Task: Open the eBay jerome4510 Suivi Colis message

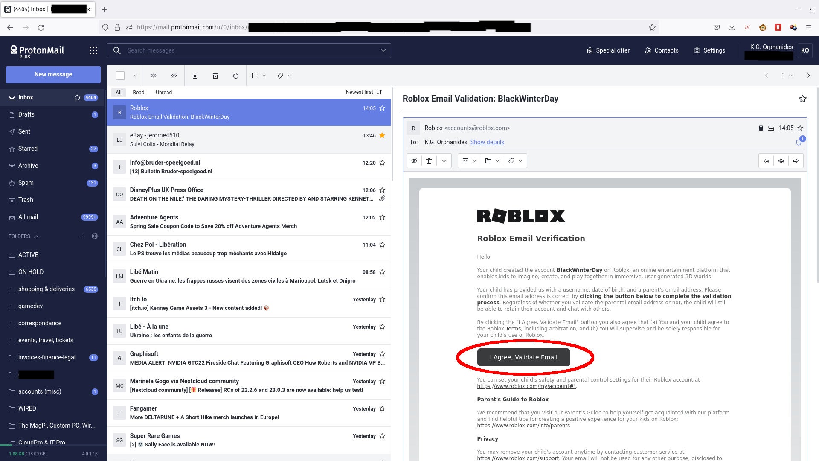Action: point(249,140)
